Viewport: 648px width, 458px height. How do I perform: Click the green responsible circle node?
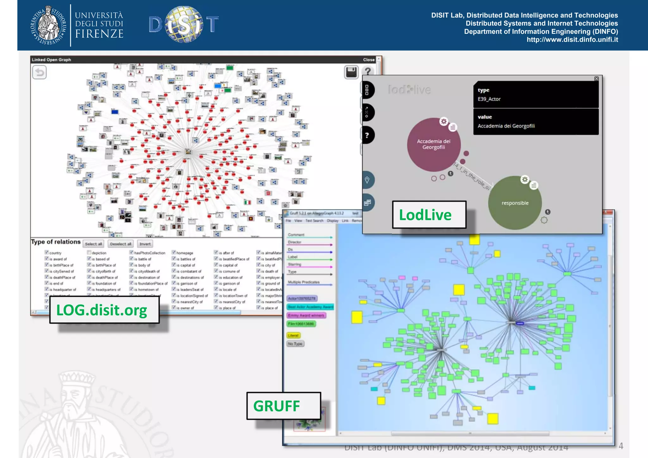pyautogui.click(x=515, y=203)
